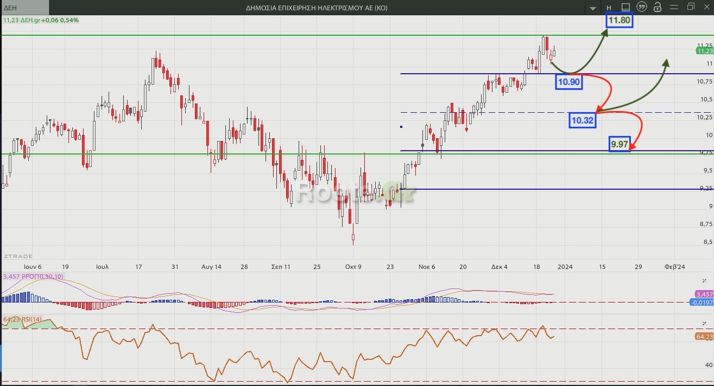
Task: Click the 11.80 target price box
Action: tap(619, 21)
